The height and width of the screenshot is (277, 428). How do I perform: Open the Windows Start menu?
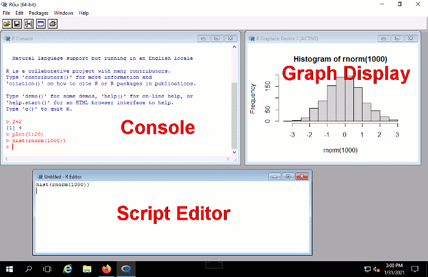(x=10, y=268)
